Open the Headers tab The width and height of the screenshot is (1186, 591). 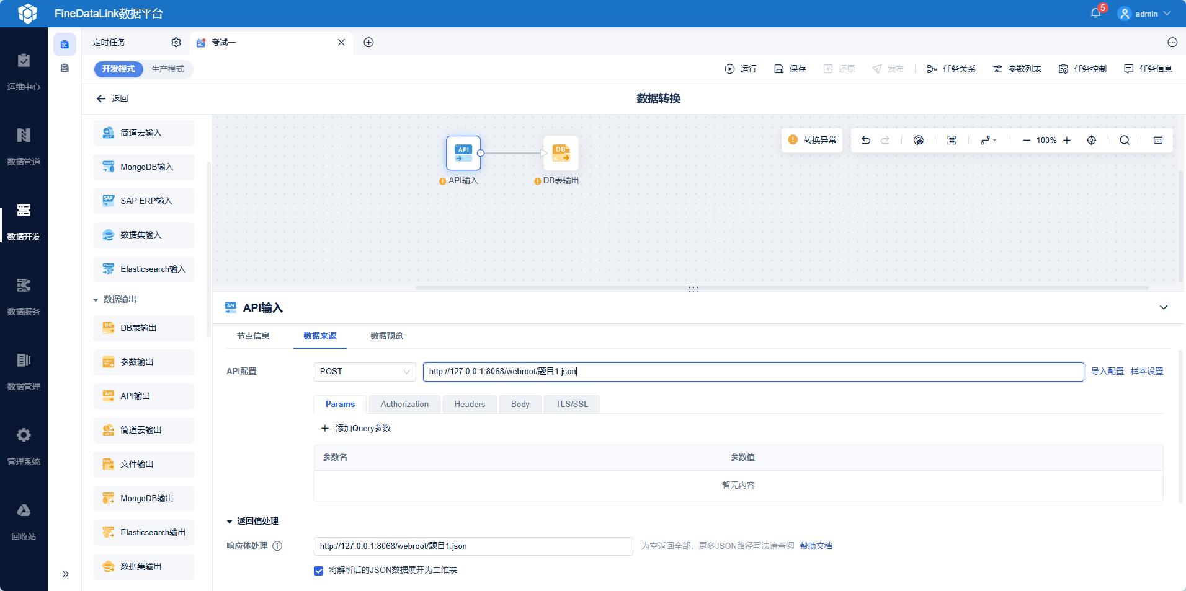[470, 405]
